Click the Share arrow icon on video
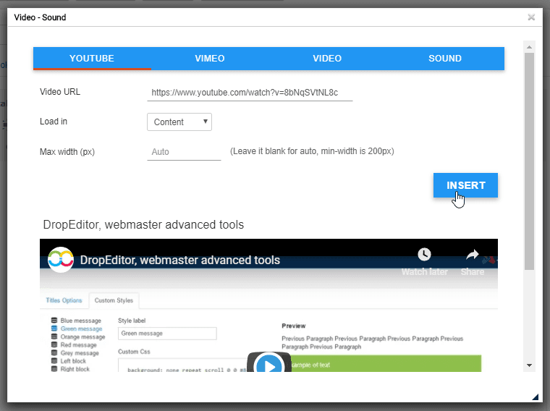Viewport: 550px width, 411px height. pyautogui.click(x=473, y=255)
